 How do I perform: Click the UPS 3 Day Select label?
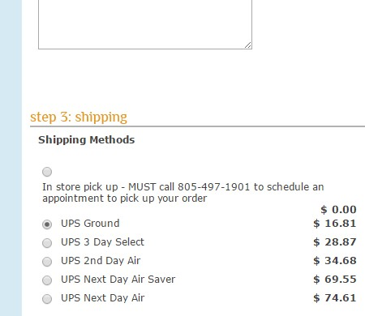coord(102,242)
